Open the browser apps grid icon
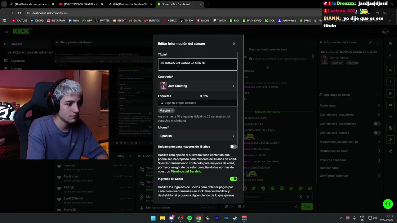The width and height of the screenshot is (397, 223). [x=4, y=21]
